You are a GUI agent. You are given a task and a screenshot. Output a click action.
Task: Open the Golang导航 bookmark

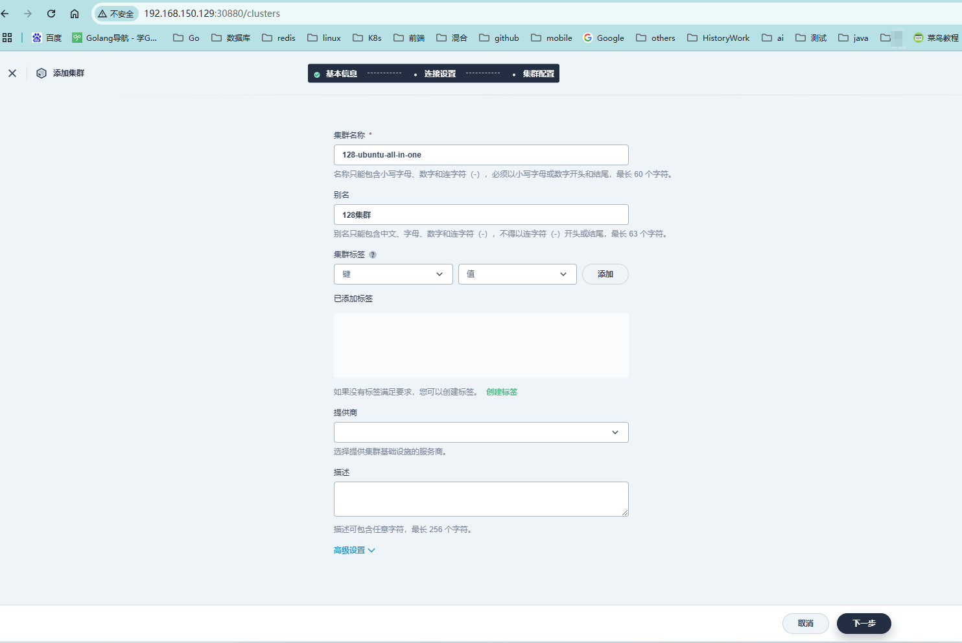click(115, 38)
